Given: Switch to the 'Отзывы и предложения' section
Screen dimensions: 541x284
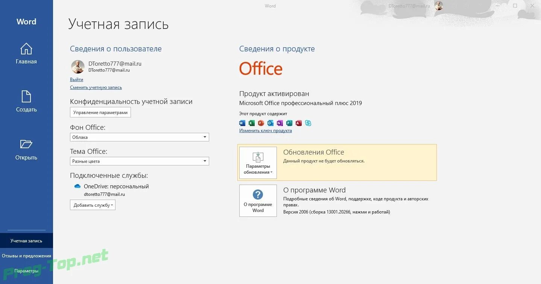Looking at the screenshot, I should [x=27, y=255].
